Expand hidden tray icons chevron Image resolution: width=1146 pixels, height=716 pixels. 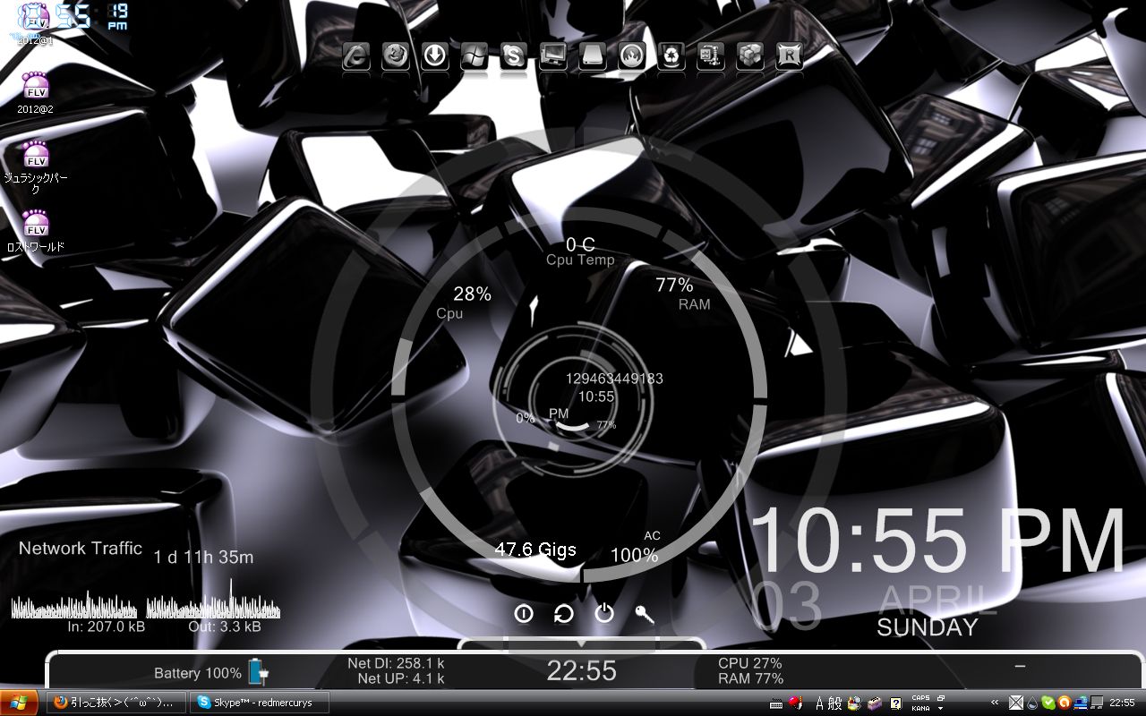tap(995, 703)
